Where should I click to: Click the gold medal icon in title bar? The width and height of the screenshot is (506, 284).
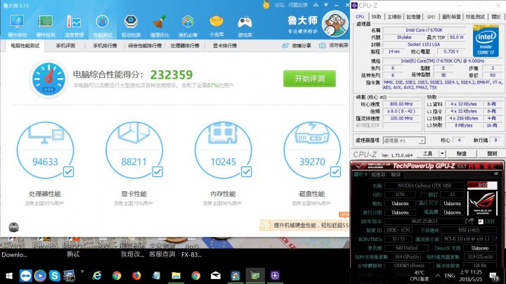(x=266, y=5)
